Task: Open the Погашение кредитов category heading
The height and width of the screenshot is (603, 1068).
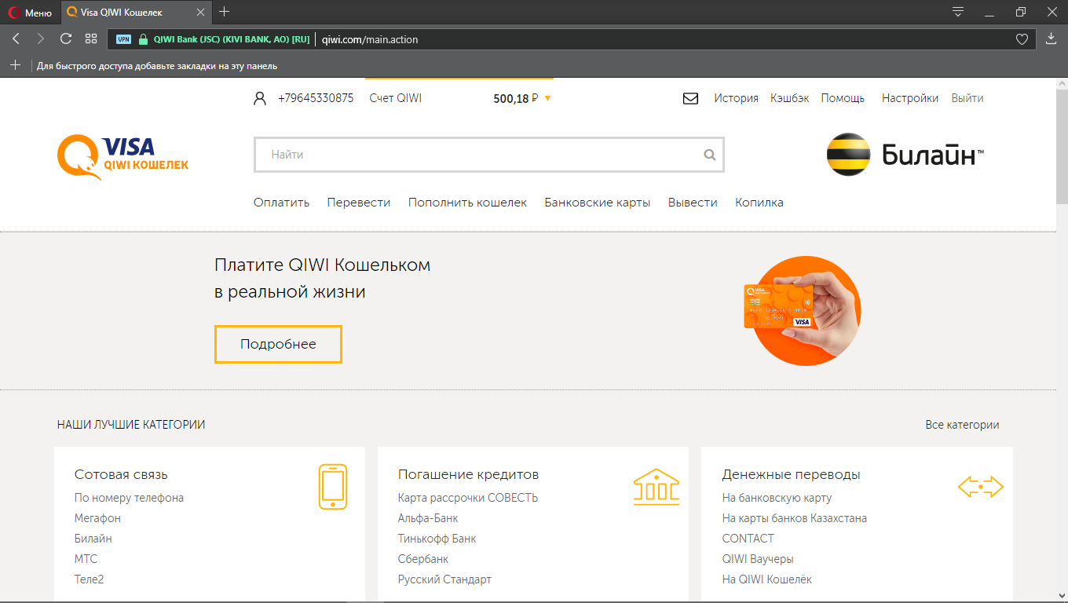Action: coord(468,474)
